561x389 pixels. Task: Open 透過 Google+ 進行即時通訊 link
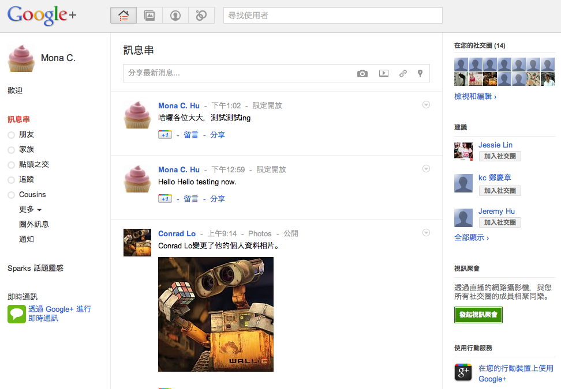(60, 314)
